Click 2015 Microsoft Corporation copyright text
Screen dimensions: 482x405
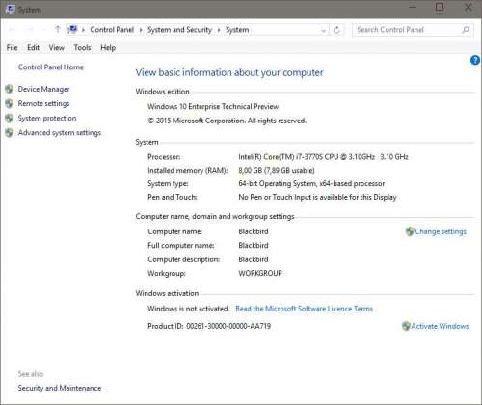[x=227, y=121]
